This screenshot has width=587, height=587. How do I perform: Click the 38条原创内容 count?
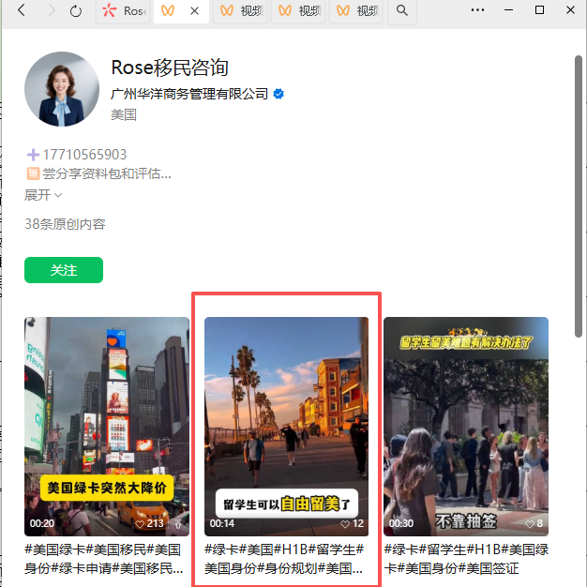click(x=65, y=224)
